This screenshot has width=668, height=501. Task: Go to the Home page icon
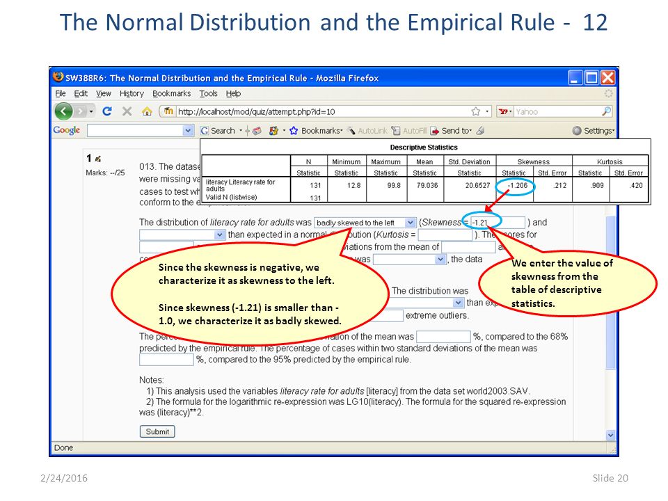[x=147, y=111]
